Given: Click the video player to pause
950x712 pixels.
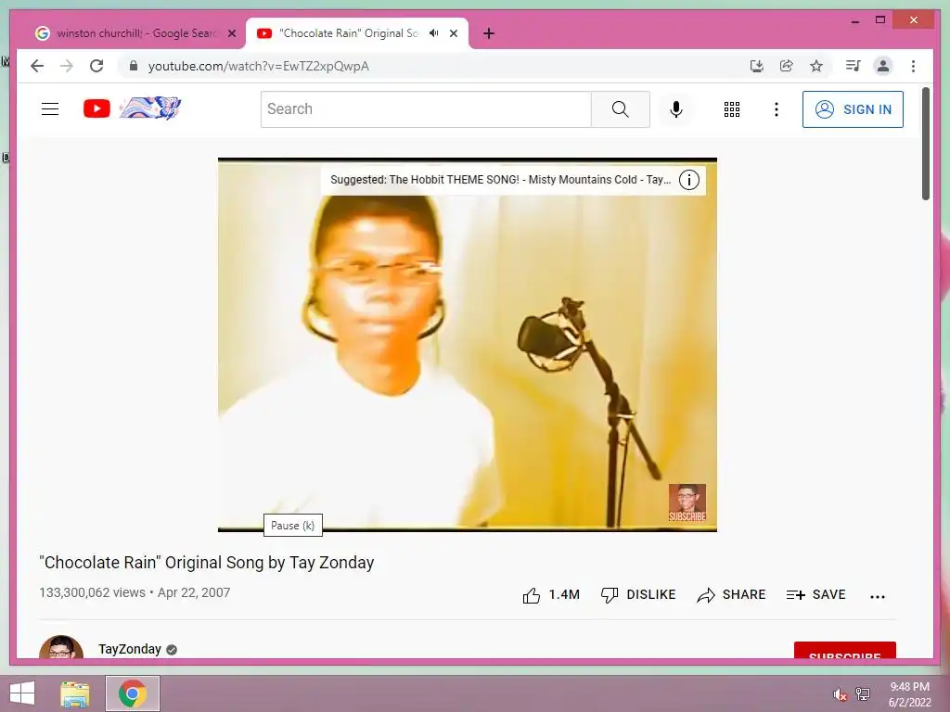Looking at the screenshot, I should tap(468, 345).
